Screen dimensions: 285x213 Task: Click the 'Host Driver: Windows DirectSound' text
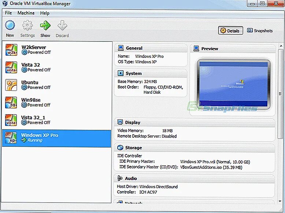coord(147,187)
